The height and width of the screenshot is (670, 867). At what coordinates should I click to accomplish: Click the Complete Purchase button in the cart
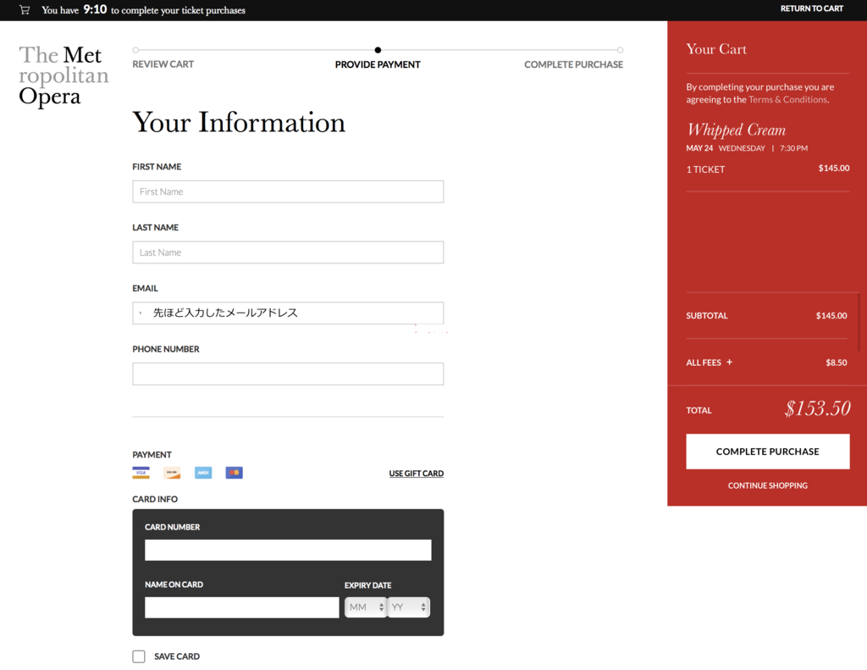click(767, 451)
